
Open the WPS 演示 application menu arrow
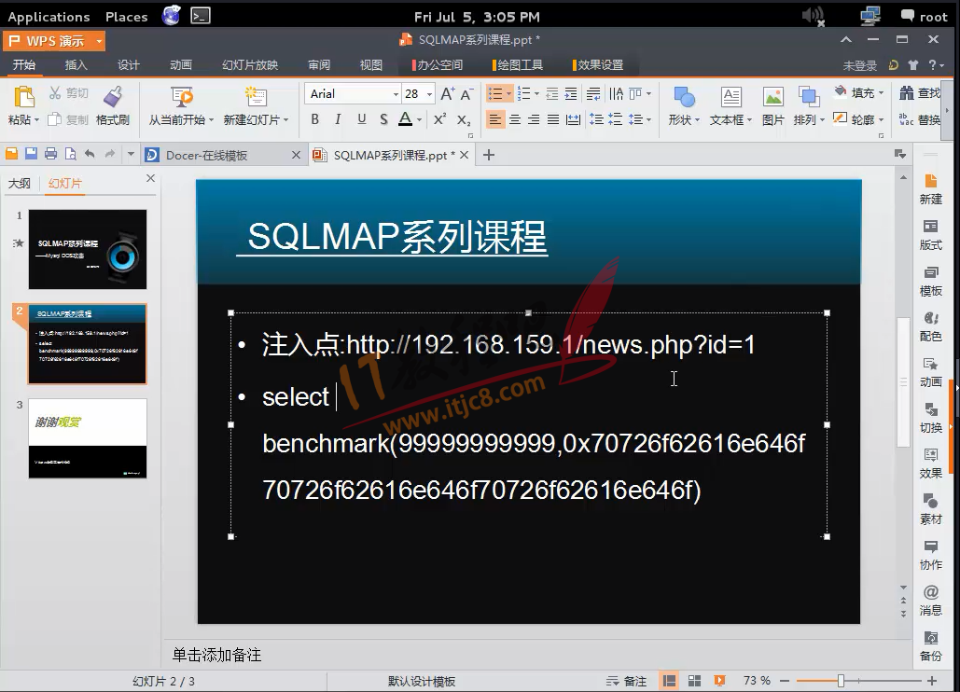99,41
